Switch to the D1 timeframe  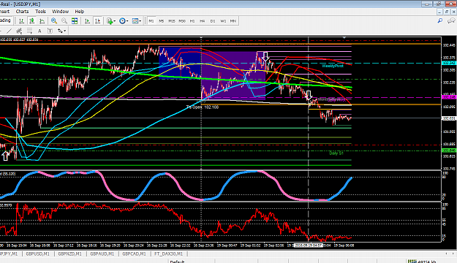213,21
